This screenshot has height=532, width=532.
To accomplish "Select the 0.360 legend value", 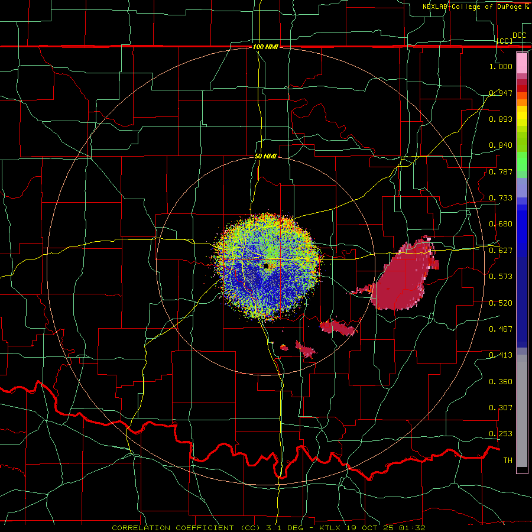I will (501, 381).
